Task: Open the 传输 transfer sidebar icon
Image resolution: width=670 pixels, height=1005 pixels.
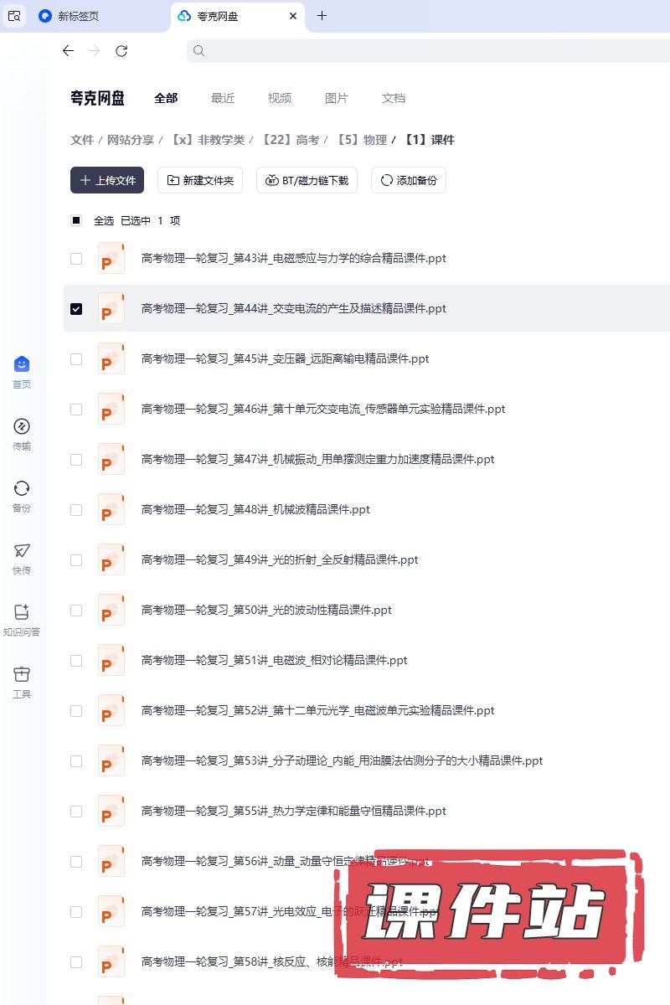Action: click(x=22, y=434)
